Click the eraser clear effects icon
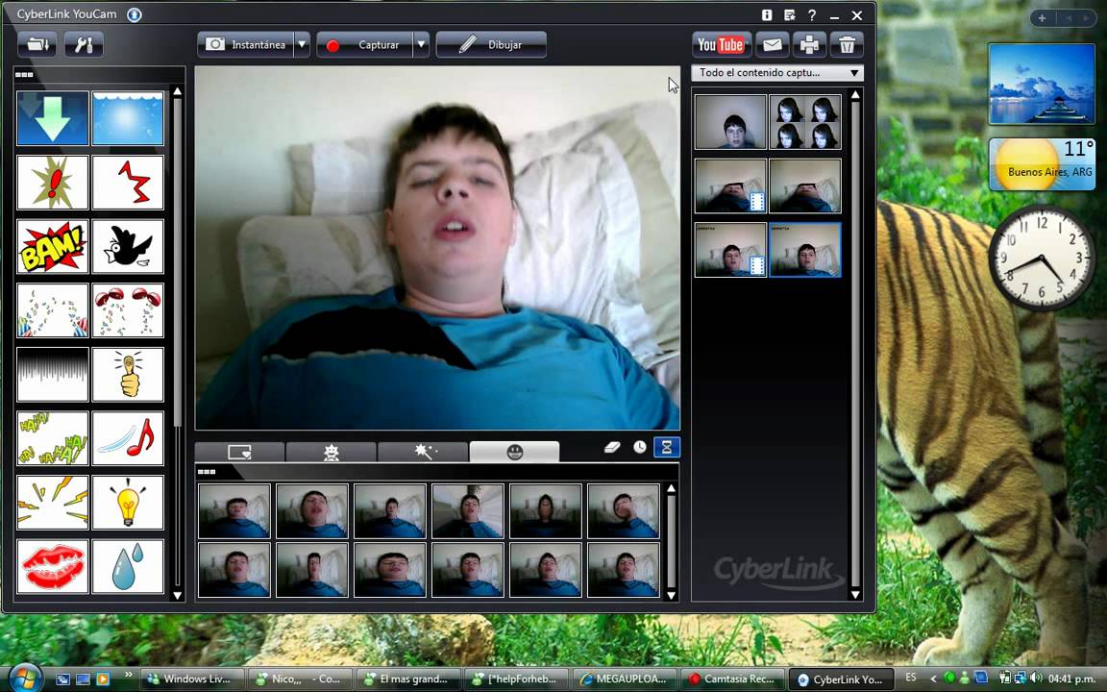 pyautogui.click(x=612, y=447)
